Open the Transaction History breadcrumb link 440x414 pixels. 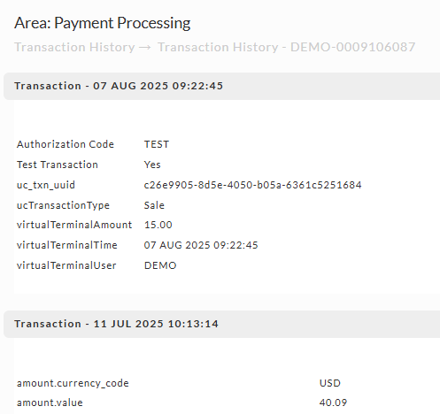tap(74, 47)
